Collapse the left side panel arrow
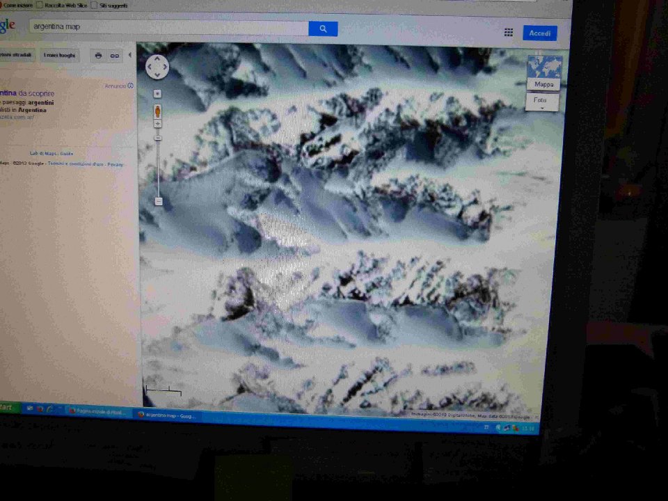Image resolution: width=668 pixels, height=501 pixels. coord(129,55)
